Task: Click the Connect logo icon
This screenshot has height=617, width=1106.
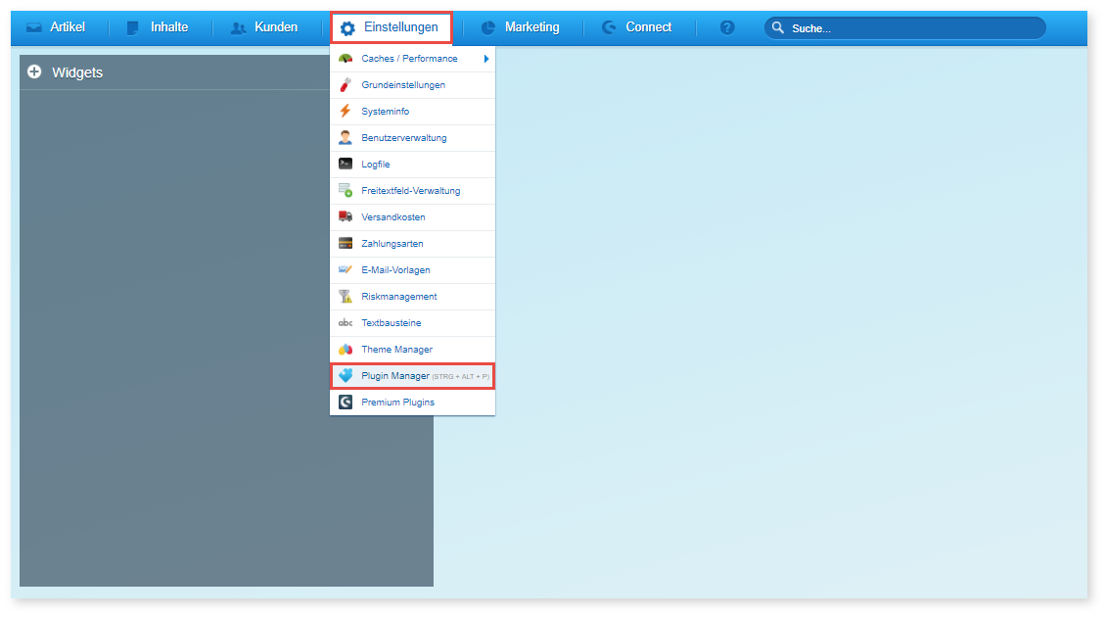Action: (x=609, y=27)
